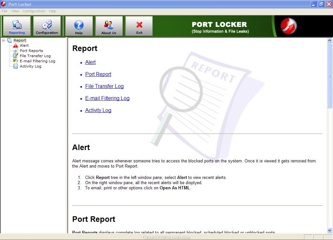Click the Report tree node icon
This screenshot has height=240, width=333.
click(x=10, y=40)
